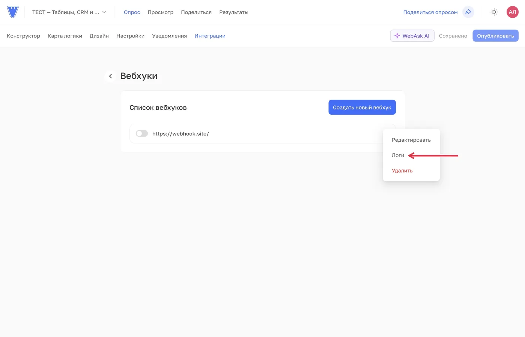
Task: Click the Список вебхуков heading
Action: (158, 108)
